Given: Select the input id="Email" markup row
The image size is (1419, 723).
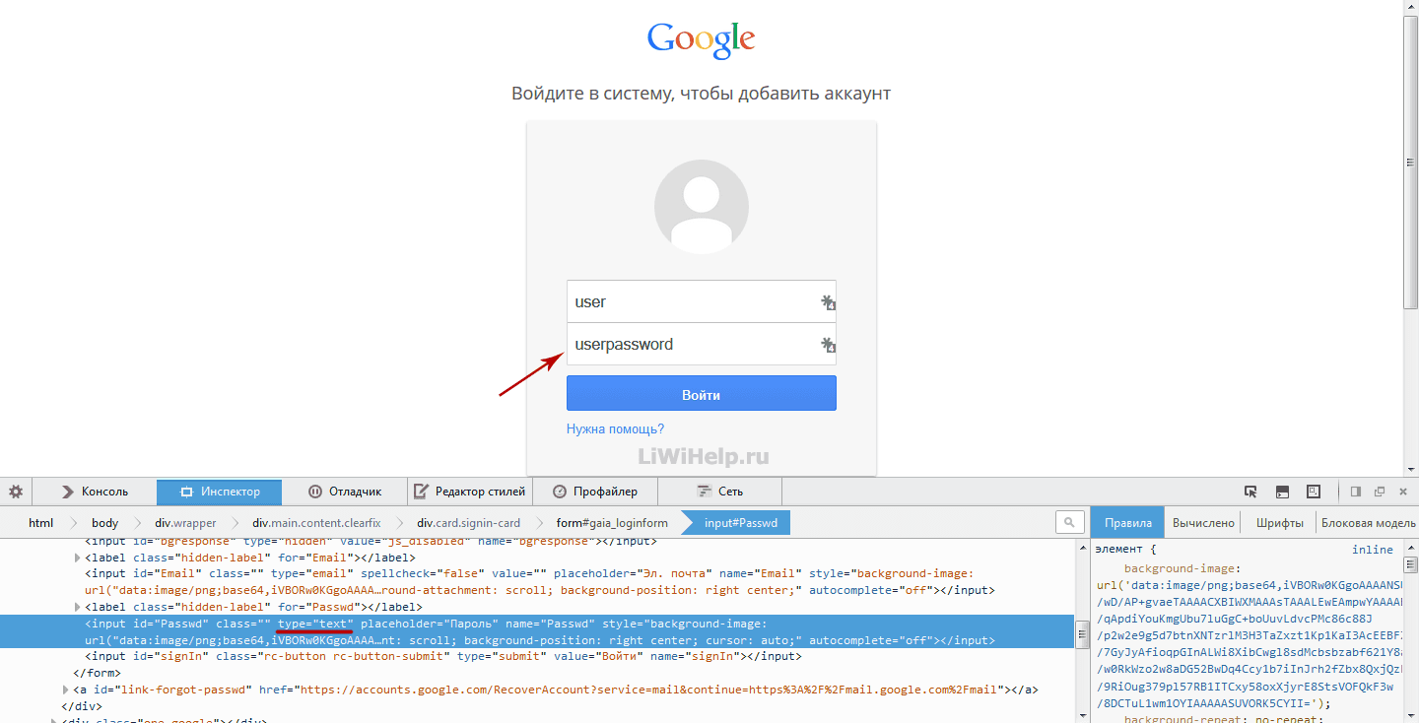Looking at the screenshot, I should (537, 582).
